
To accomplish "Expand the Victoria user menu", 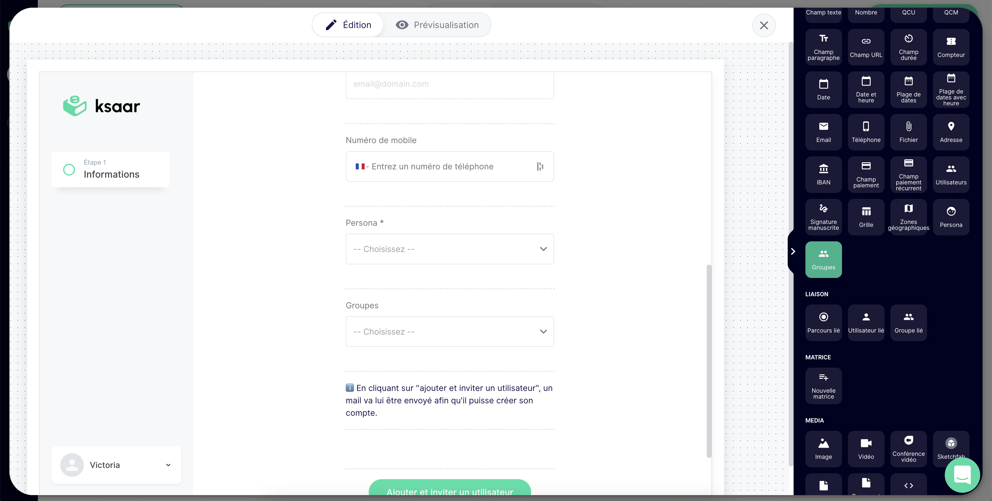I will (x=116, y=465).
